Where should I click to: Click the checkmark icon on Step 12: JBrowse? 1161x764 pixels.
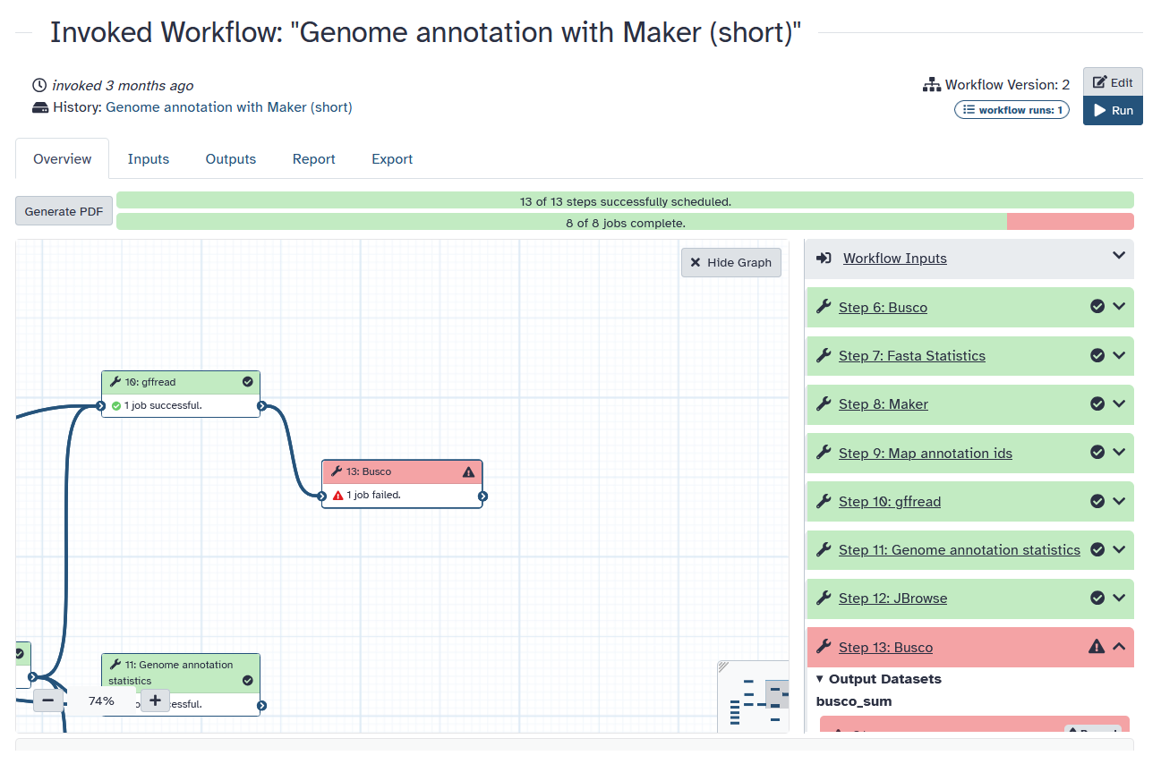pos(1097,598)
